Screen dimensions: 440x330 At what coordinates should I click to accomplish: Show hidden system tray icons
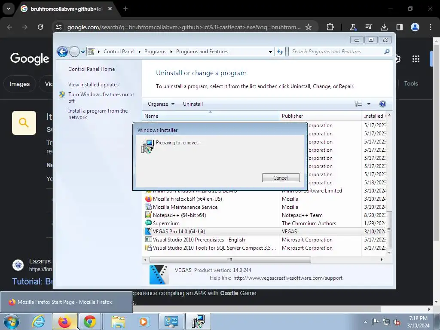[365, 322]
